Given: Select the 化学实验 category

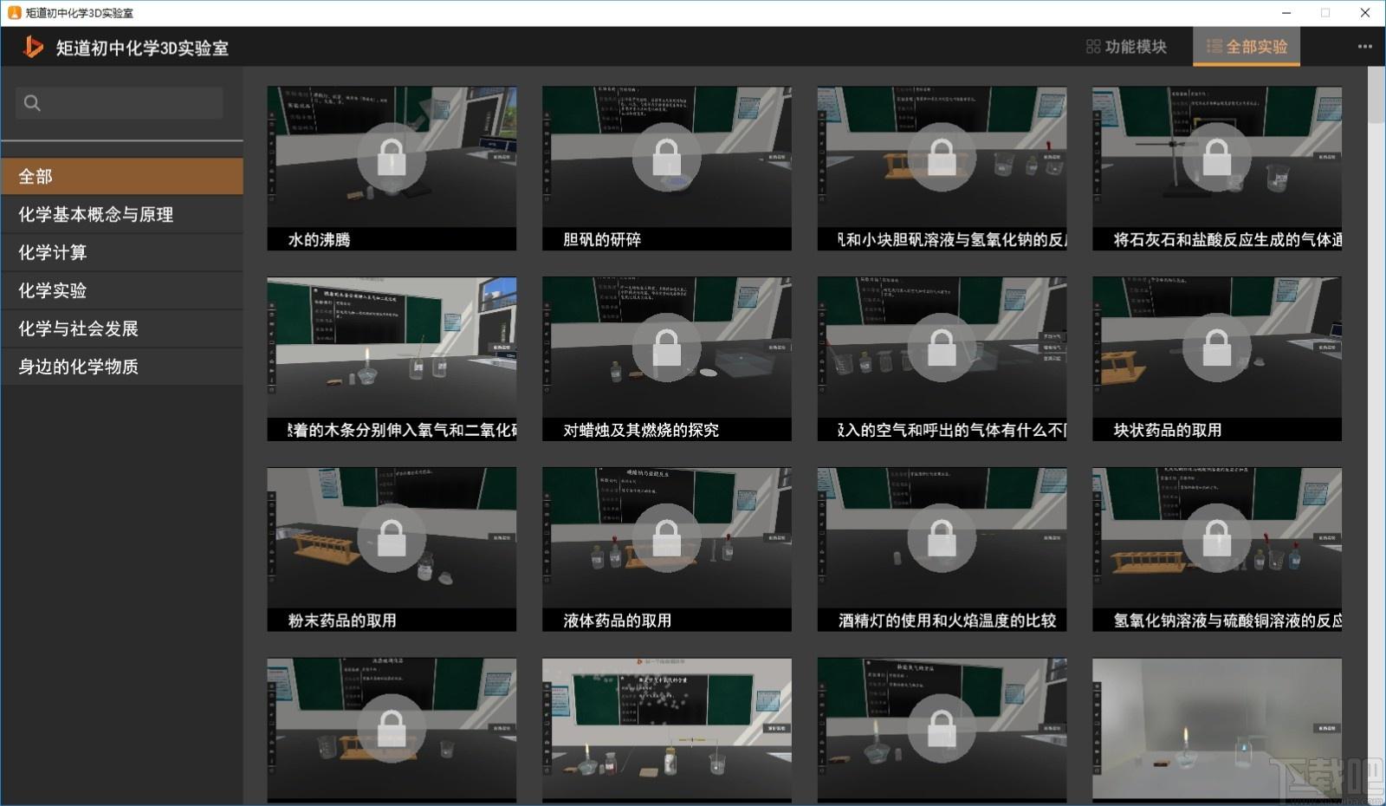Looking at the screenshot, I should [x=122, y=290].
